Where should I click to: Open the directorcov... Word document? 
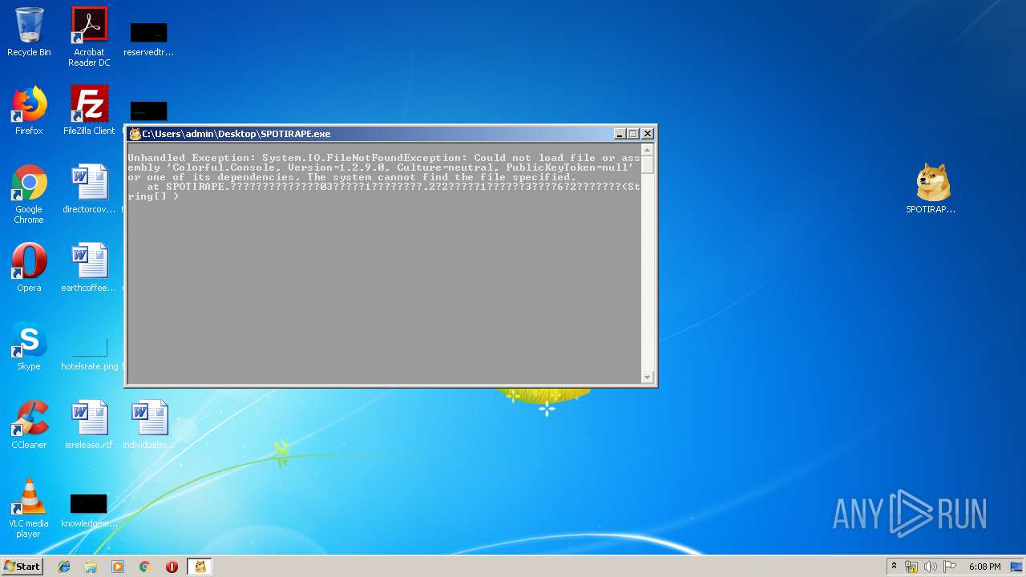point(89,189)
